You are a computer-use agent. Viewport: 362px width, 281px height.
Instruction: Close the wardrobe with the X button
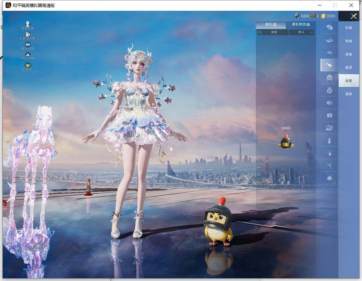click(354, 16)
